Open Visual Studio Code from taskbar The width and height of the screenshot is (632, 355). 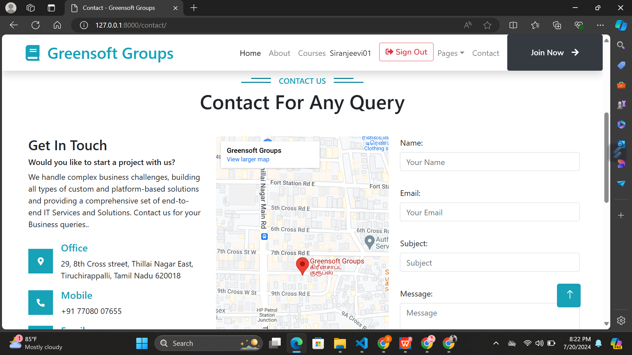pos(362,343)
